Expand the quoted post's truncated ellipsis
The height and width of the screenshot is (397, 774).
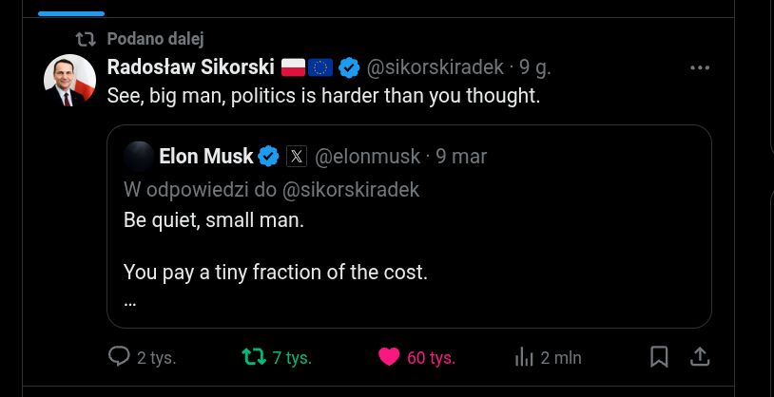[x=130, y=302]
